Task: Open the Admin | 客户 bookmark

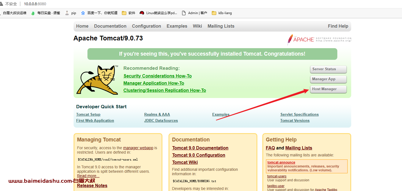Action: pyautogui.click(x=194, y=13)
